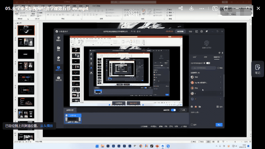Screen dimensions: 265x149
Task: Open the interactive tools (互动工具) toolbox icon
Action: (x=58, y=78)
